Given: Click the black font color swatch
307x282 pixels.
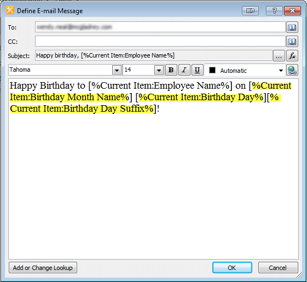Looking at the screenshot, I should pyautogui.click(x=212, y=70).
